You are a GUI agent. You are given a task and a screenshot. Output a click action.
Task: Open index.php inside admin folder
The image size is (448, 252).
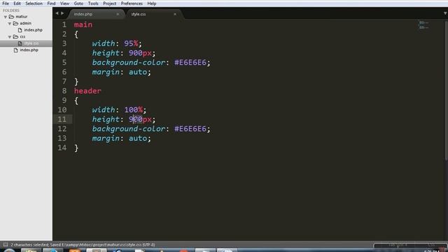[x=33, y=29]
